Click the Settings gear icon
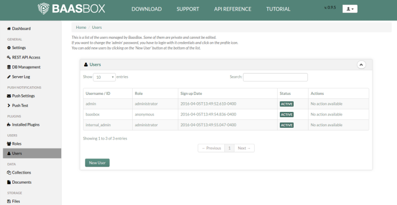Screen dimensions: 397x205 pos(9,47)
